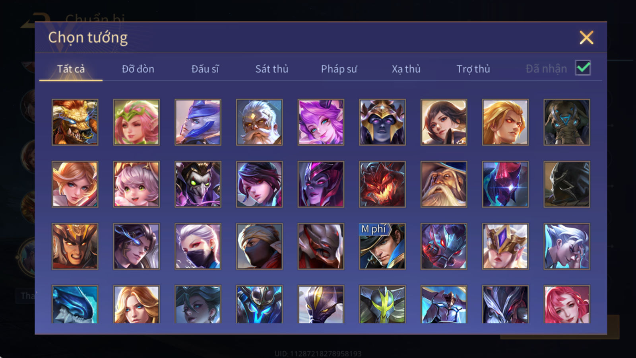
Task: Show the 'Xạ thủ' heroes tab
Action: [x=406, y=69]
